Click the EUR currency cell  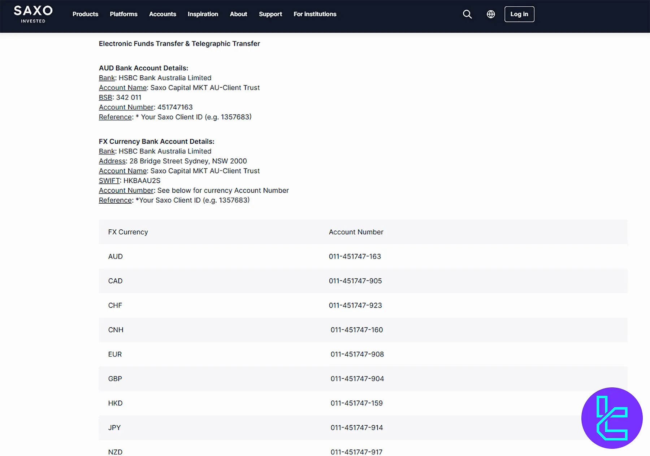tap(115, 355)
